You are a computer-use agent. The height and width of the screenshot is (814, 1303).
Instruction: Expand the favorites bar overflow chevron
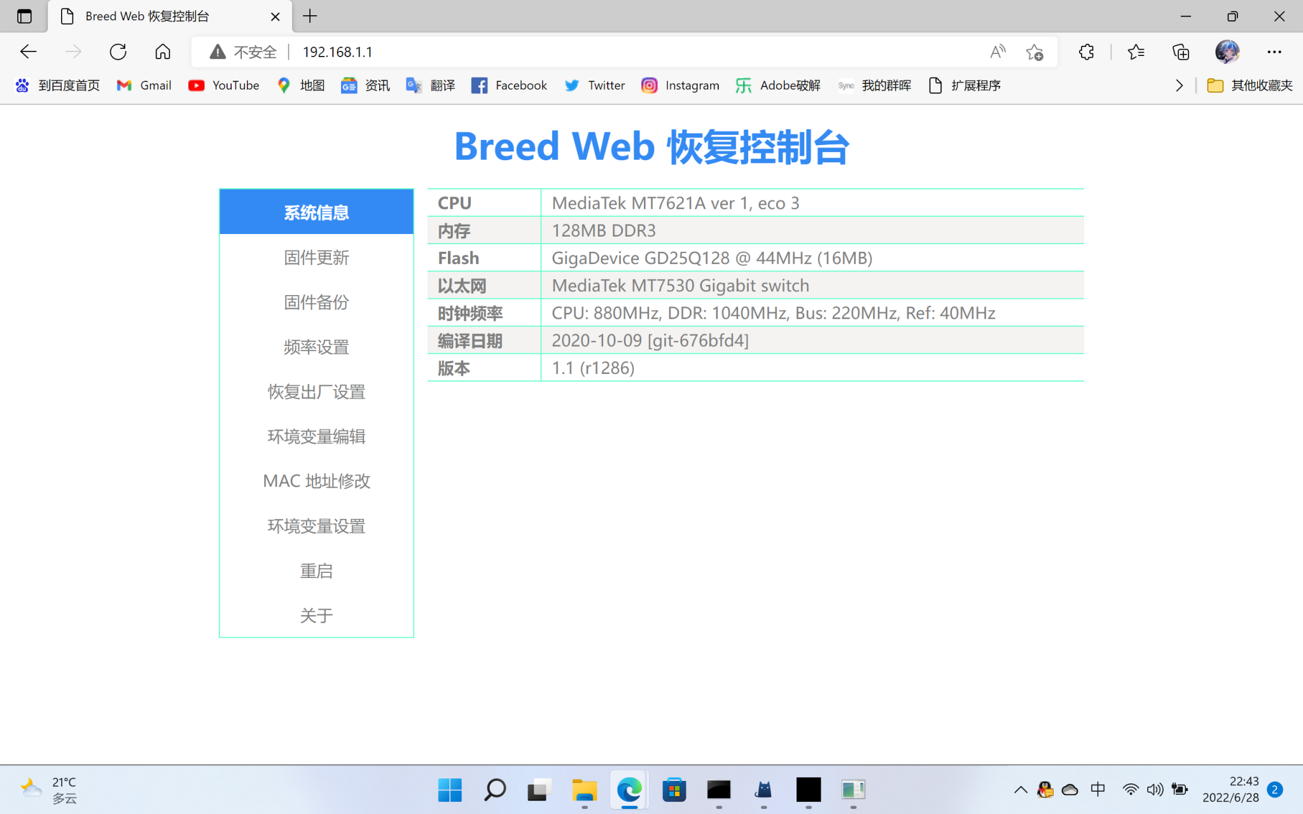1179,85
